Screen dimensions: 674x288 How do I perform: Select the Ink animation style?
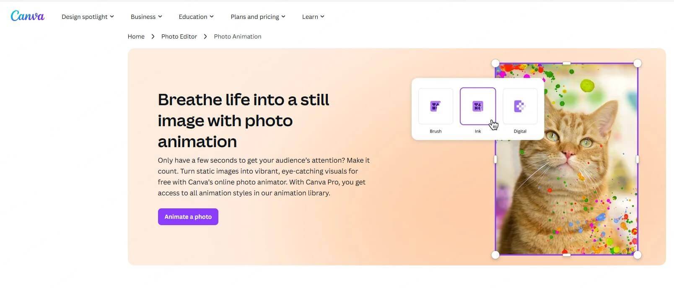click(477, 106)
